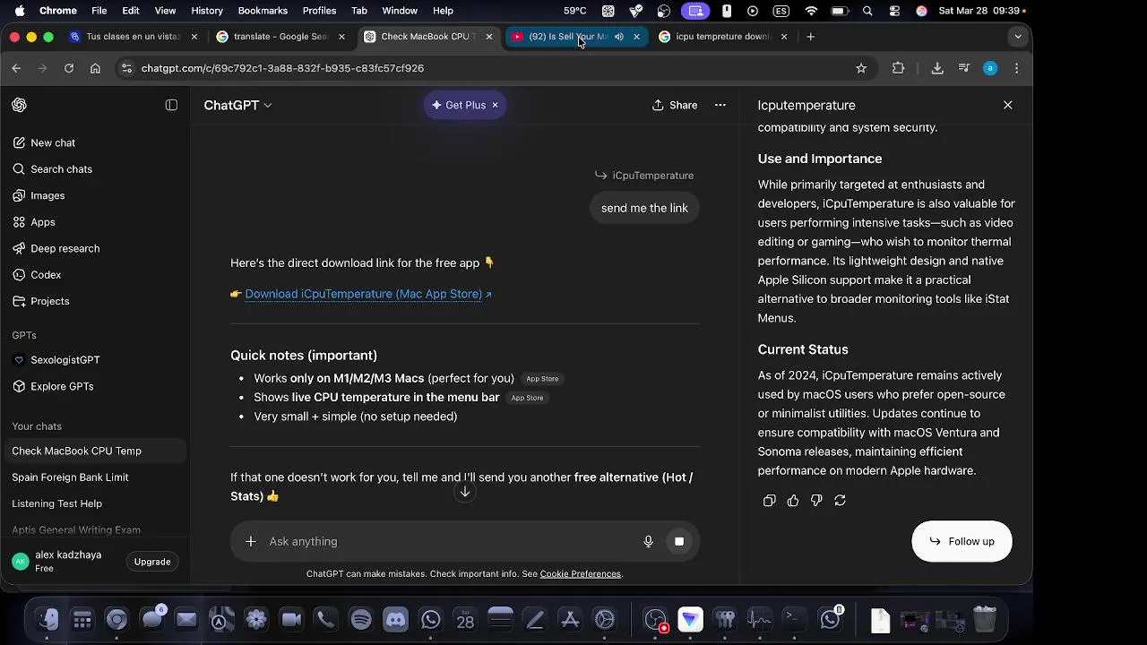
Task: Start voice dictation with microphone icon
Action: 648,541
